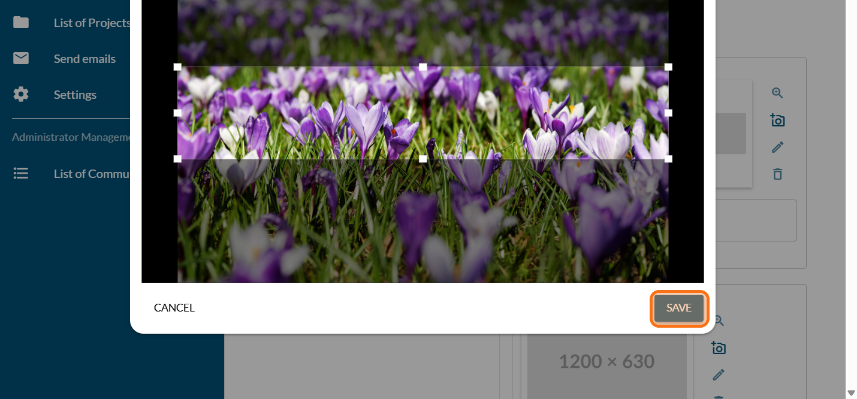Open Send emails from the sidebar
This screenshot has height=399, width=857.
(85, 59)
